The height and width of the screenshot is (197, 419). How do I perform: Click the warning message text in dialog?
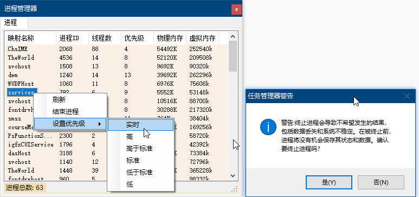coord(337,136)
